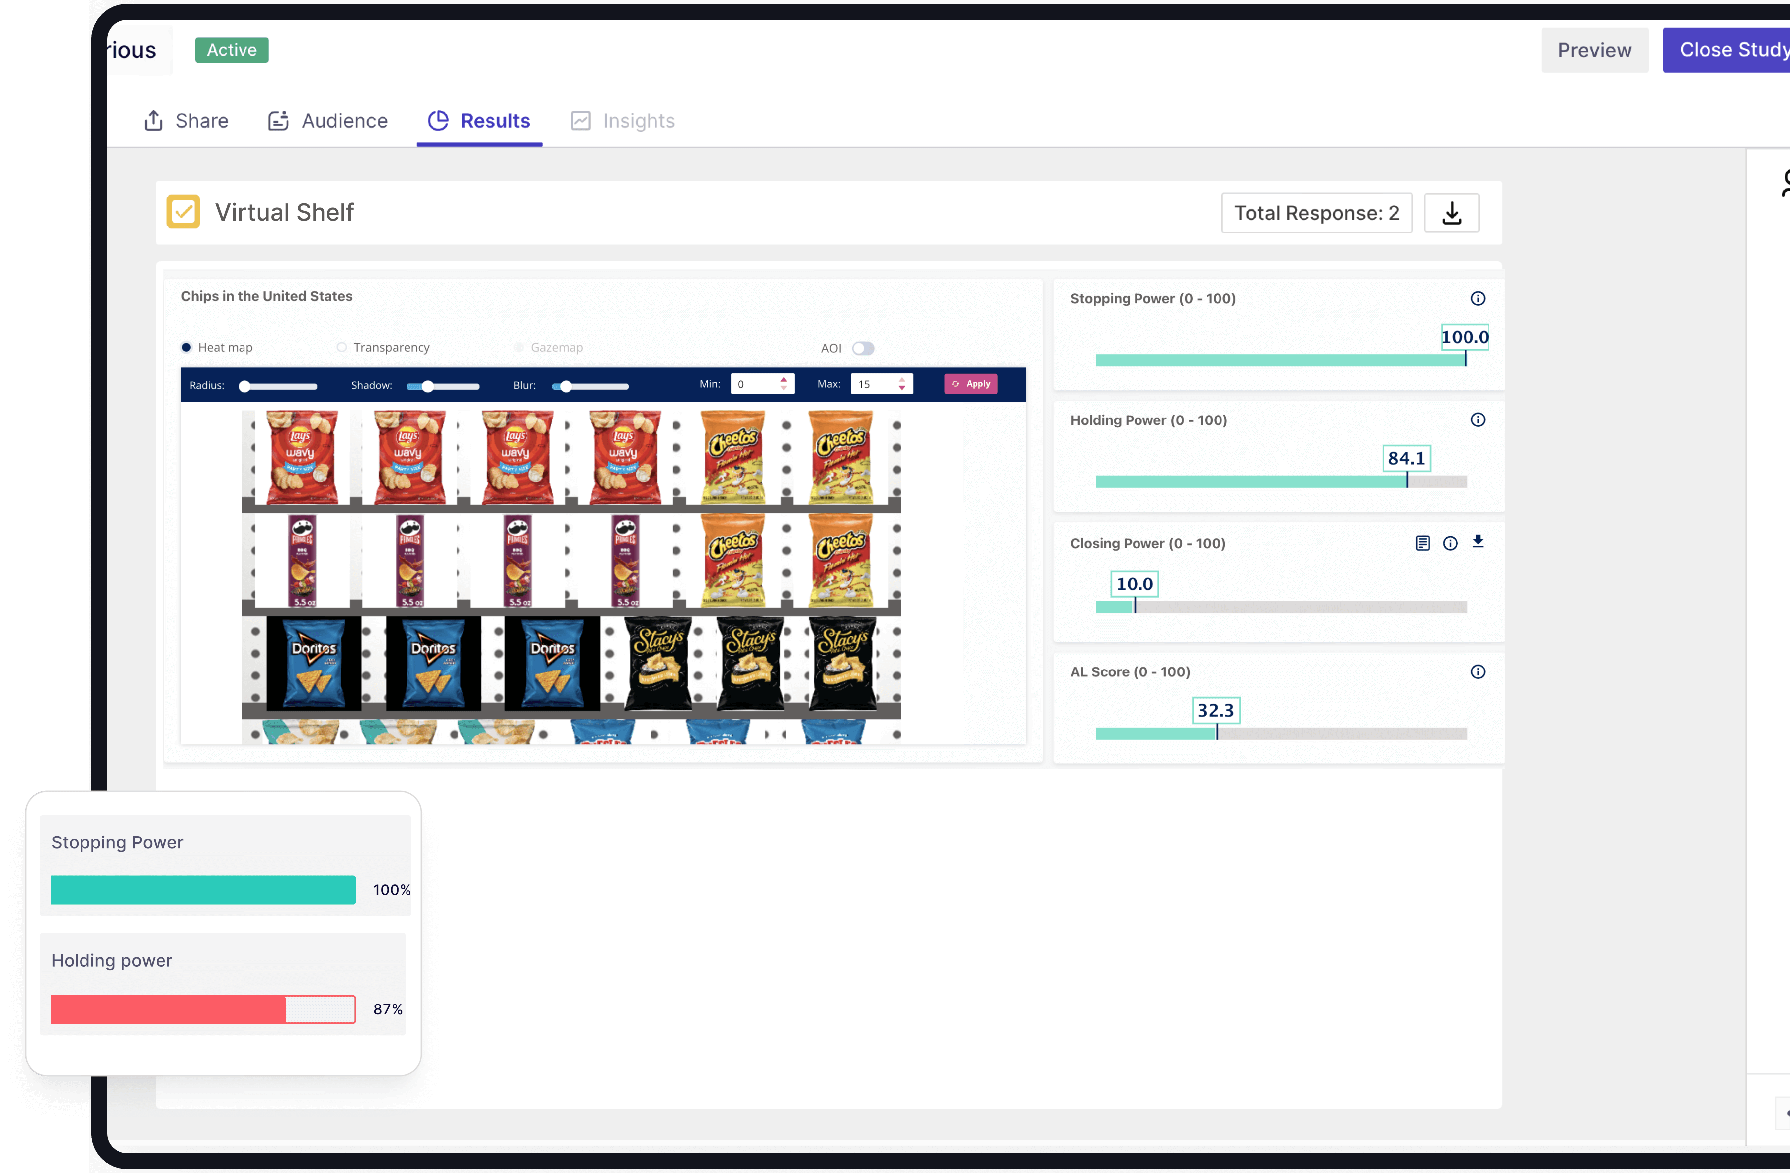Screen dimensions: 1790x1173
Task: Click the 'Virtual Shelf' heading text
Action: [x=284, y=212]
